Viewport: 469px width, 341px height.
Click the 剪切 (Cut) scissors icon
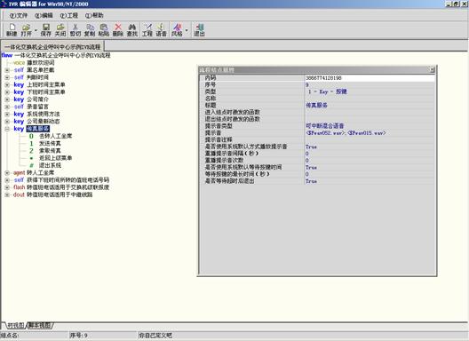[76, 30]
